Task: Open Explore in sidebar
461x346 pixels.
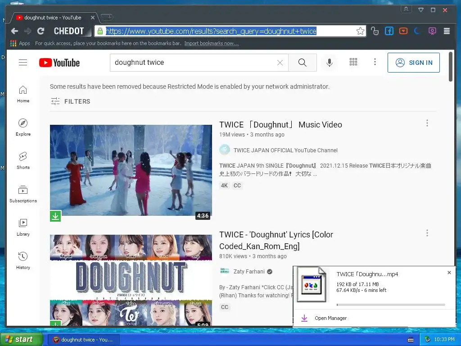Action: tap(23, 127)
